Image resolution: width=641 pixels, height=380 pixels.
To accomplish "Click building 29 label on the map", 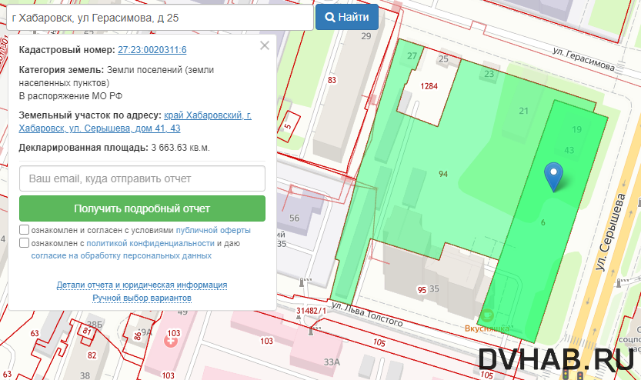I will point(366,36).
